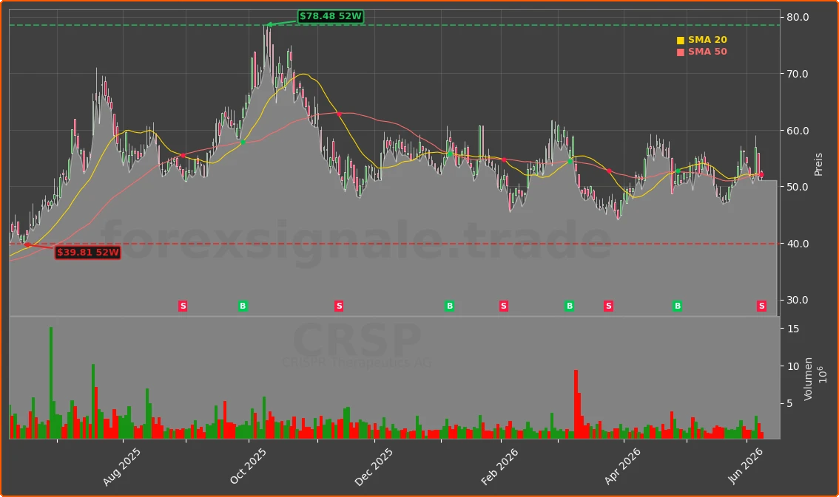Click the red SMA 50 legend swatch

[681, 52]
